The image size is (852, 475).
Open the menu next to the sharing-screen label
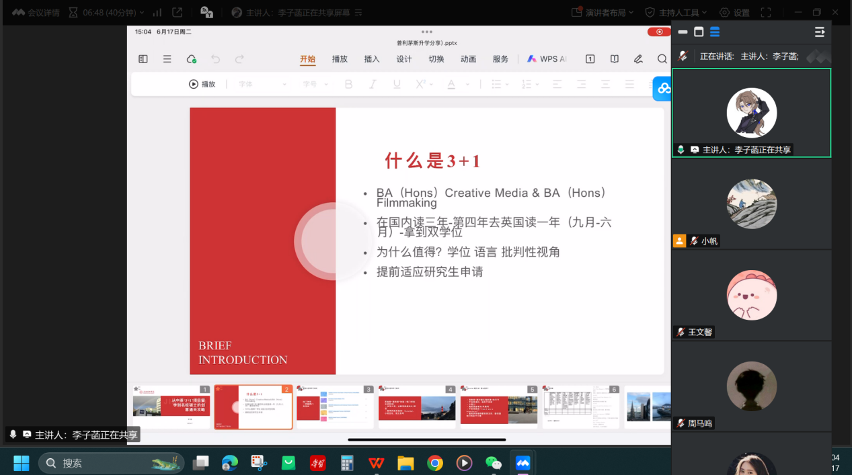coord(358,12)
